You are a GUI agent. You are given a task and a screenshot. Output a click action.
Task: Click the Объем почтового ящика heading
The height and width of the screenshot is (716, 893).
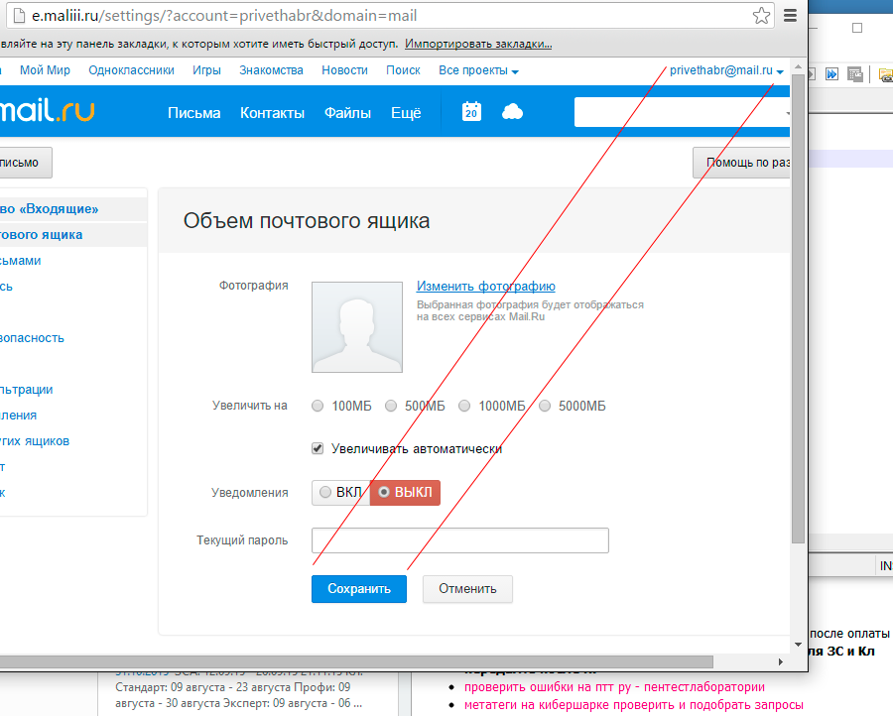[x=307, y=221]
